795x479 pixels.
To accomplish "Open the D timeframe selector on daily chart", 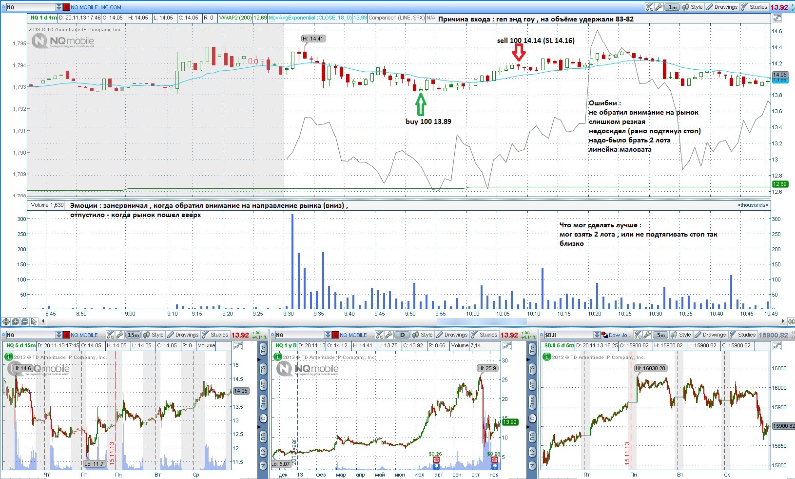I will coord(402,335).
